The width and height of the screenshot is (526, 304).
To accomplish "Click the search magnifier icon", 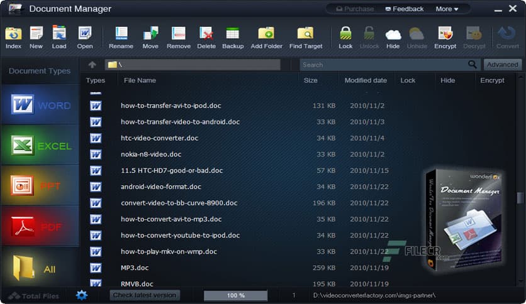I will [x=473, y=64].
